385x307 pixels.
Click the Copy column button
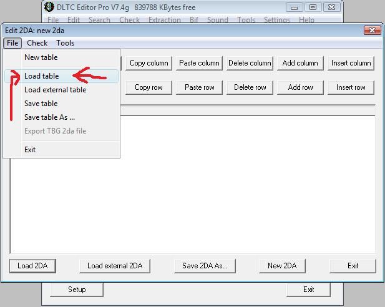(149, 63)
